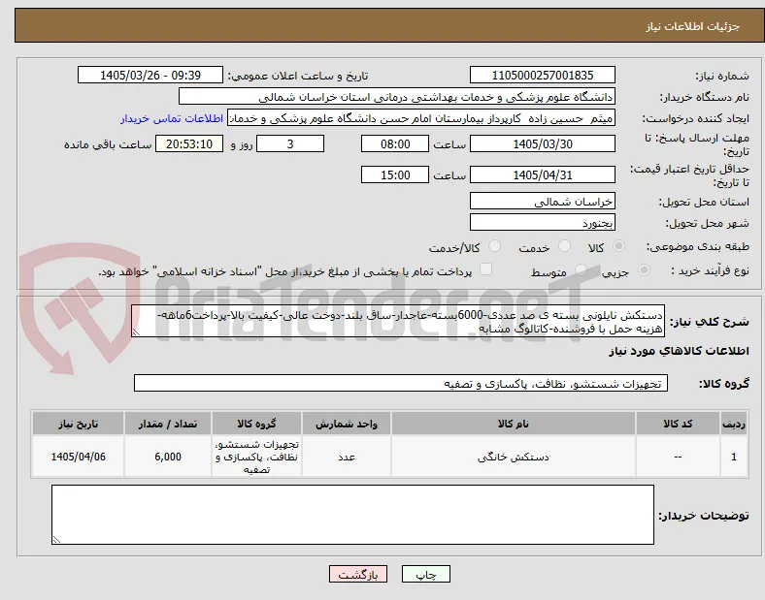
Task: Click the announcement date field 1405/03/26 - 09:39
Action: [150, 75]
